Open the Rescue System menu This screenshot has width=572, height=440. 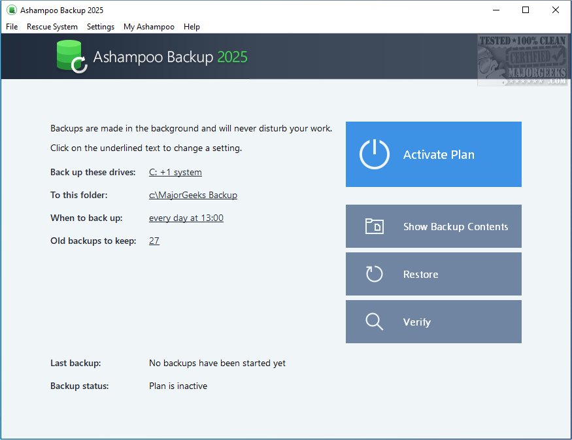(52, 27)
